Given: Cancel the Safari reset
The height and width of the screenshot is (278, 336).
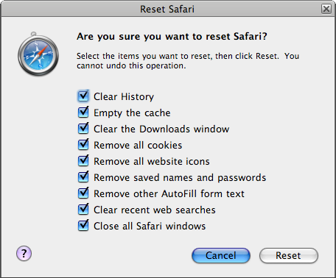Looking at the screenshot, I should pyautogui.click(x=221, y=255).
